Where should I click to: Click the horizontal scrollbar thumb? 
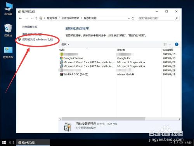point(104,119)
